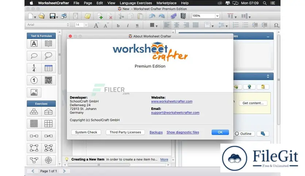Viewport: 305px width, 176px height.
Task: Add the hundred grid exercise
Action: click(x=34, y=124)
